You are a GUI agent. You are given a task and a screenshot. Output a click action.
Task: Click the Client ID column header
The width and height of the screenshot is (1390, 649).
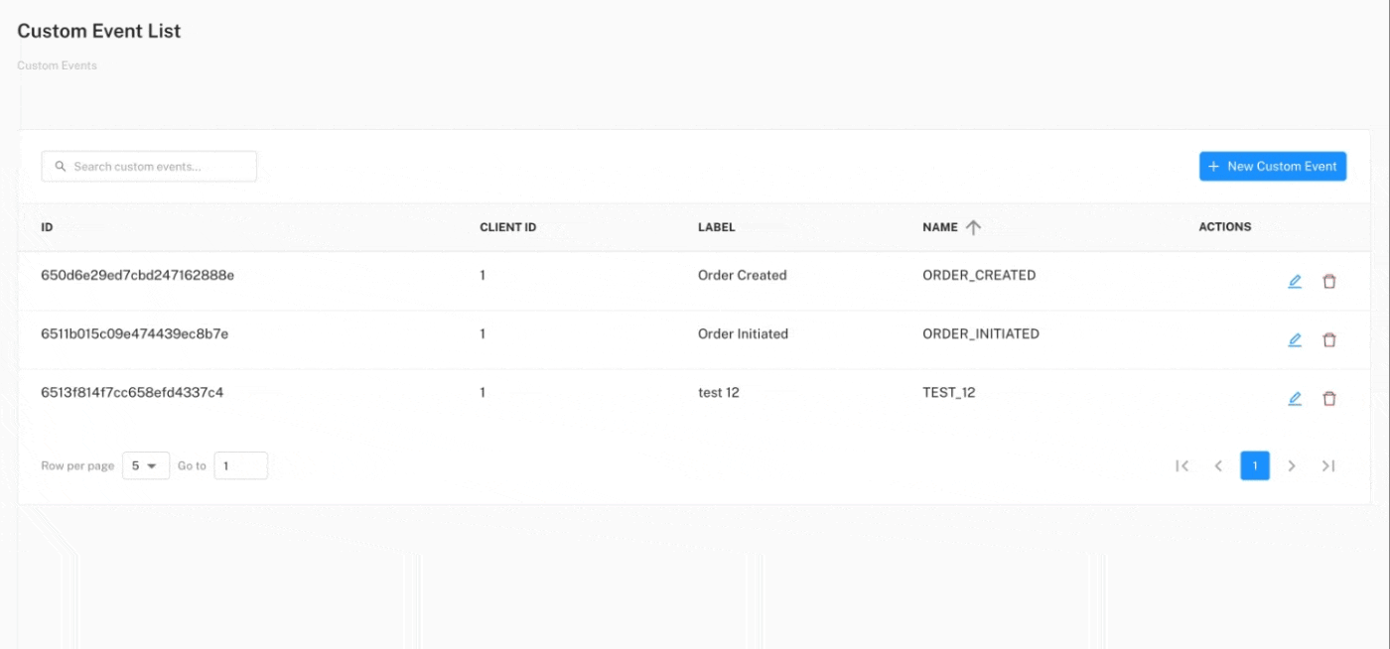click(507, 227)
